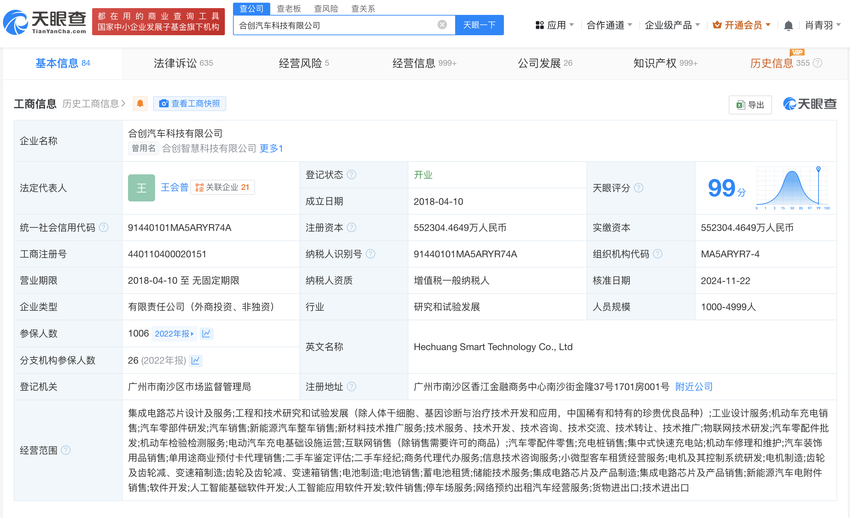Viewport: 850px width, 518px height.
Task: Click help icon beside 经营范围
Action: (x=66, y=450)
